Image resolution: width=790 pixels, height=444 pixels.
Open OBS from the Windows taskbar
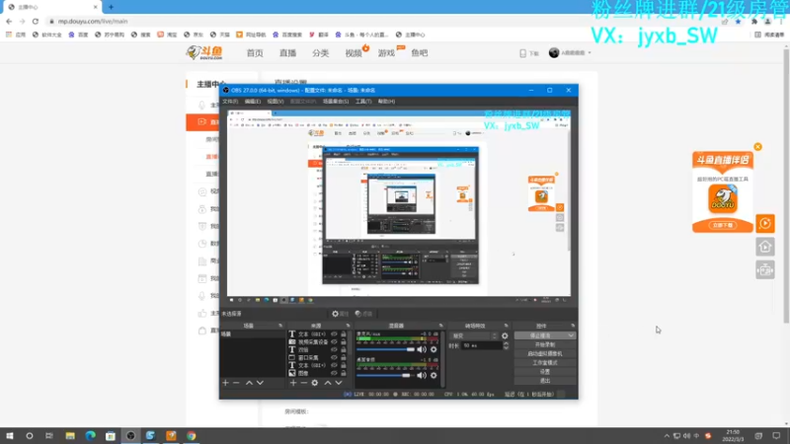tap(130, 436)
